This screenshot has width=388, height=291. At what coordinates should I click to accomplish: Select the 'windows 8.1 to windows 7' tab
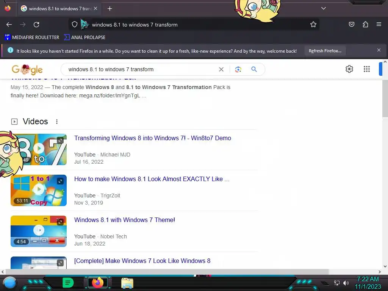59,9
